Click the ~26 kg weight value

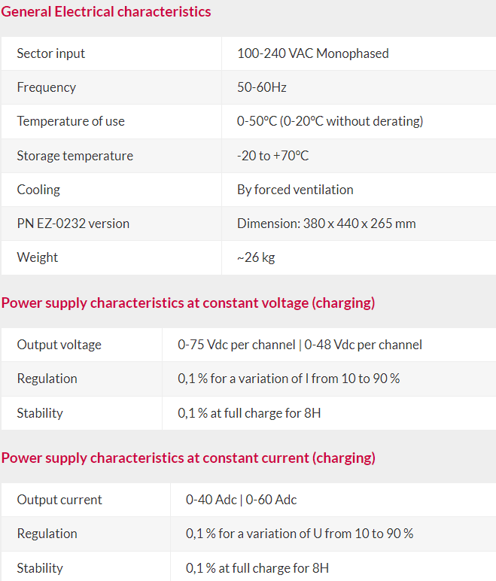(x=256, y=257)
